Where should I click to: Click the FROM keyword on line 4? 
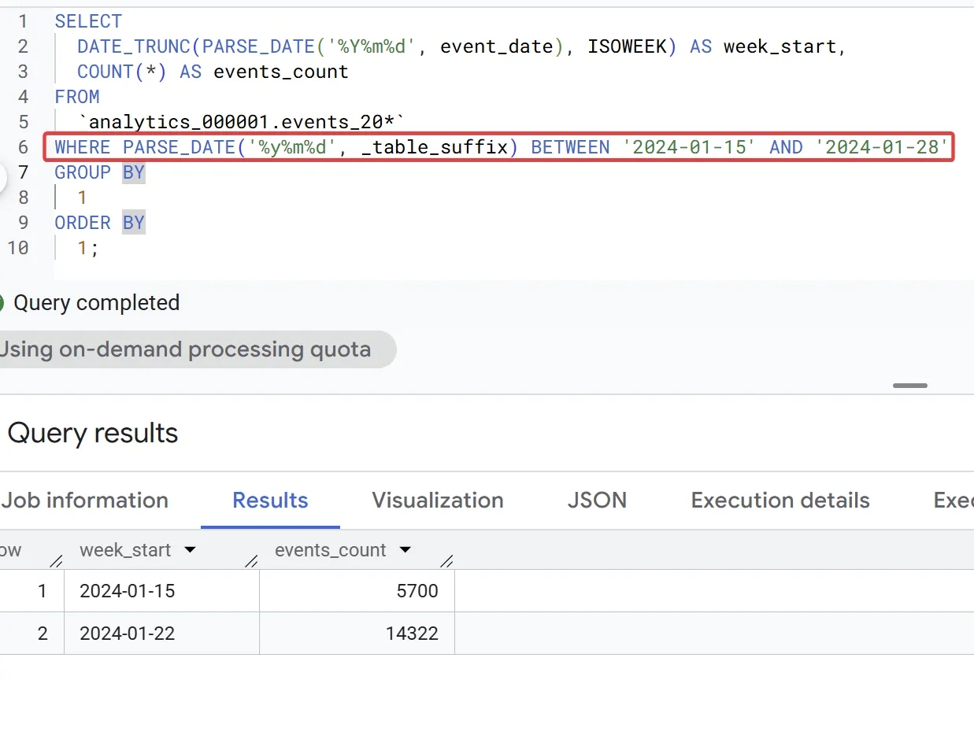pos(77,97)
